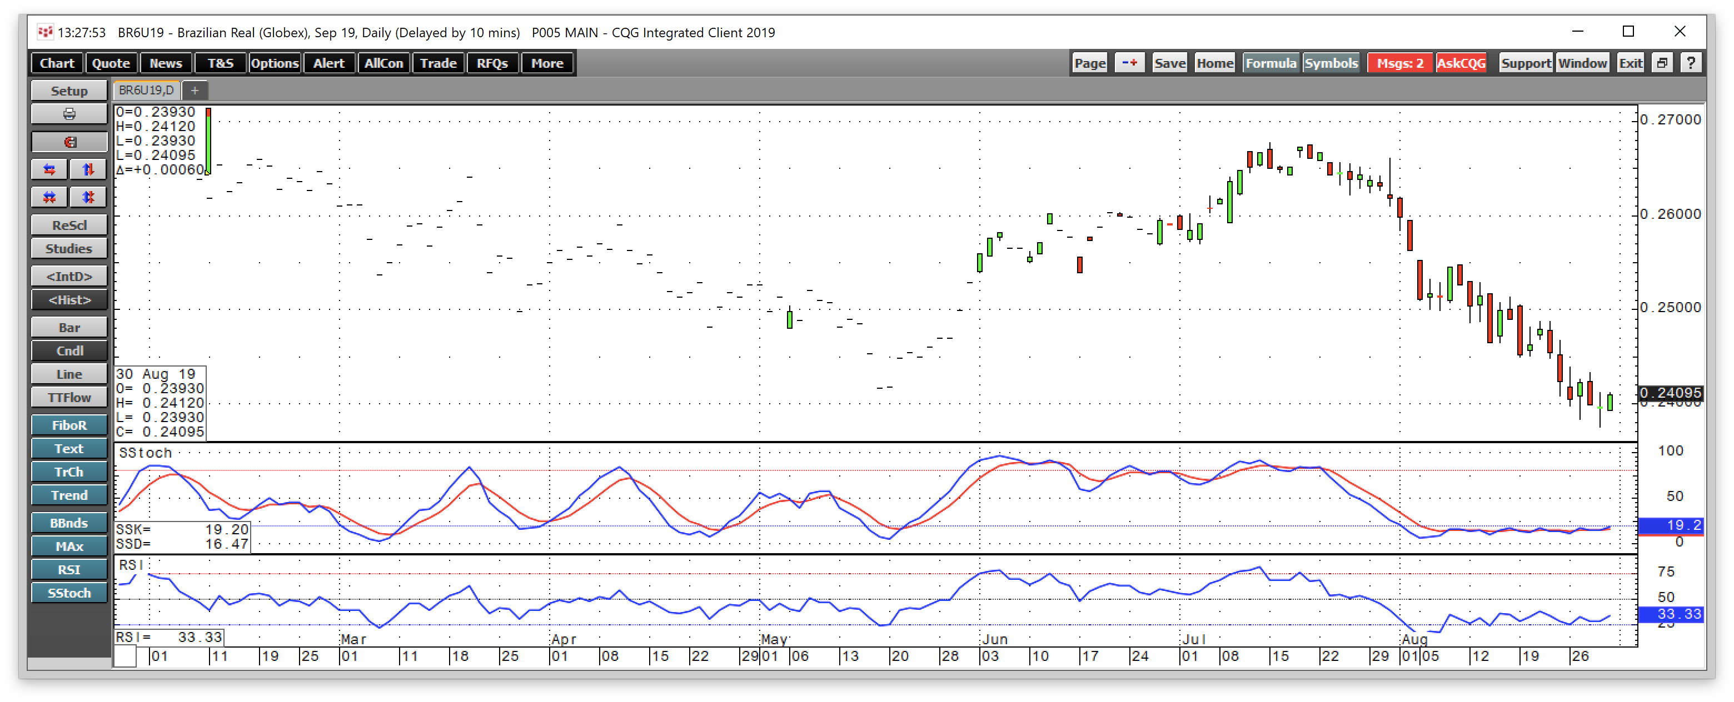Click the add page arrow-plus button
This screenshot has height=702, width=1734.
point(1129,63)
